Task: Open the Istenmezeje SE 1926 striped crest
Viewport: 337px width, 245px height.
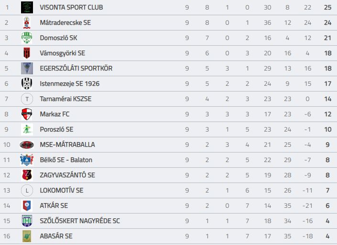Action: (x=27, y=83)
